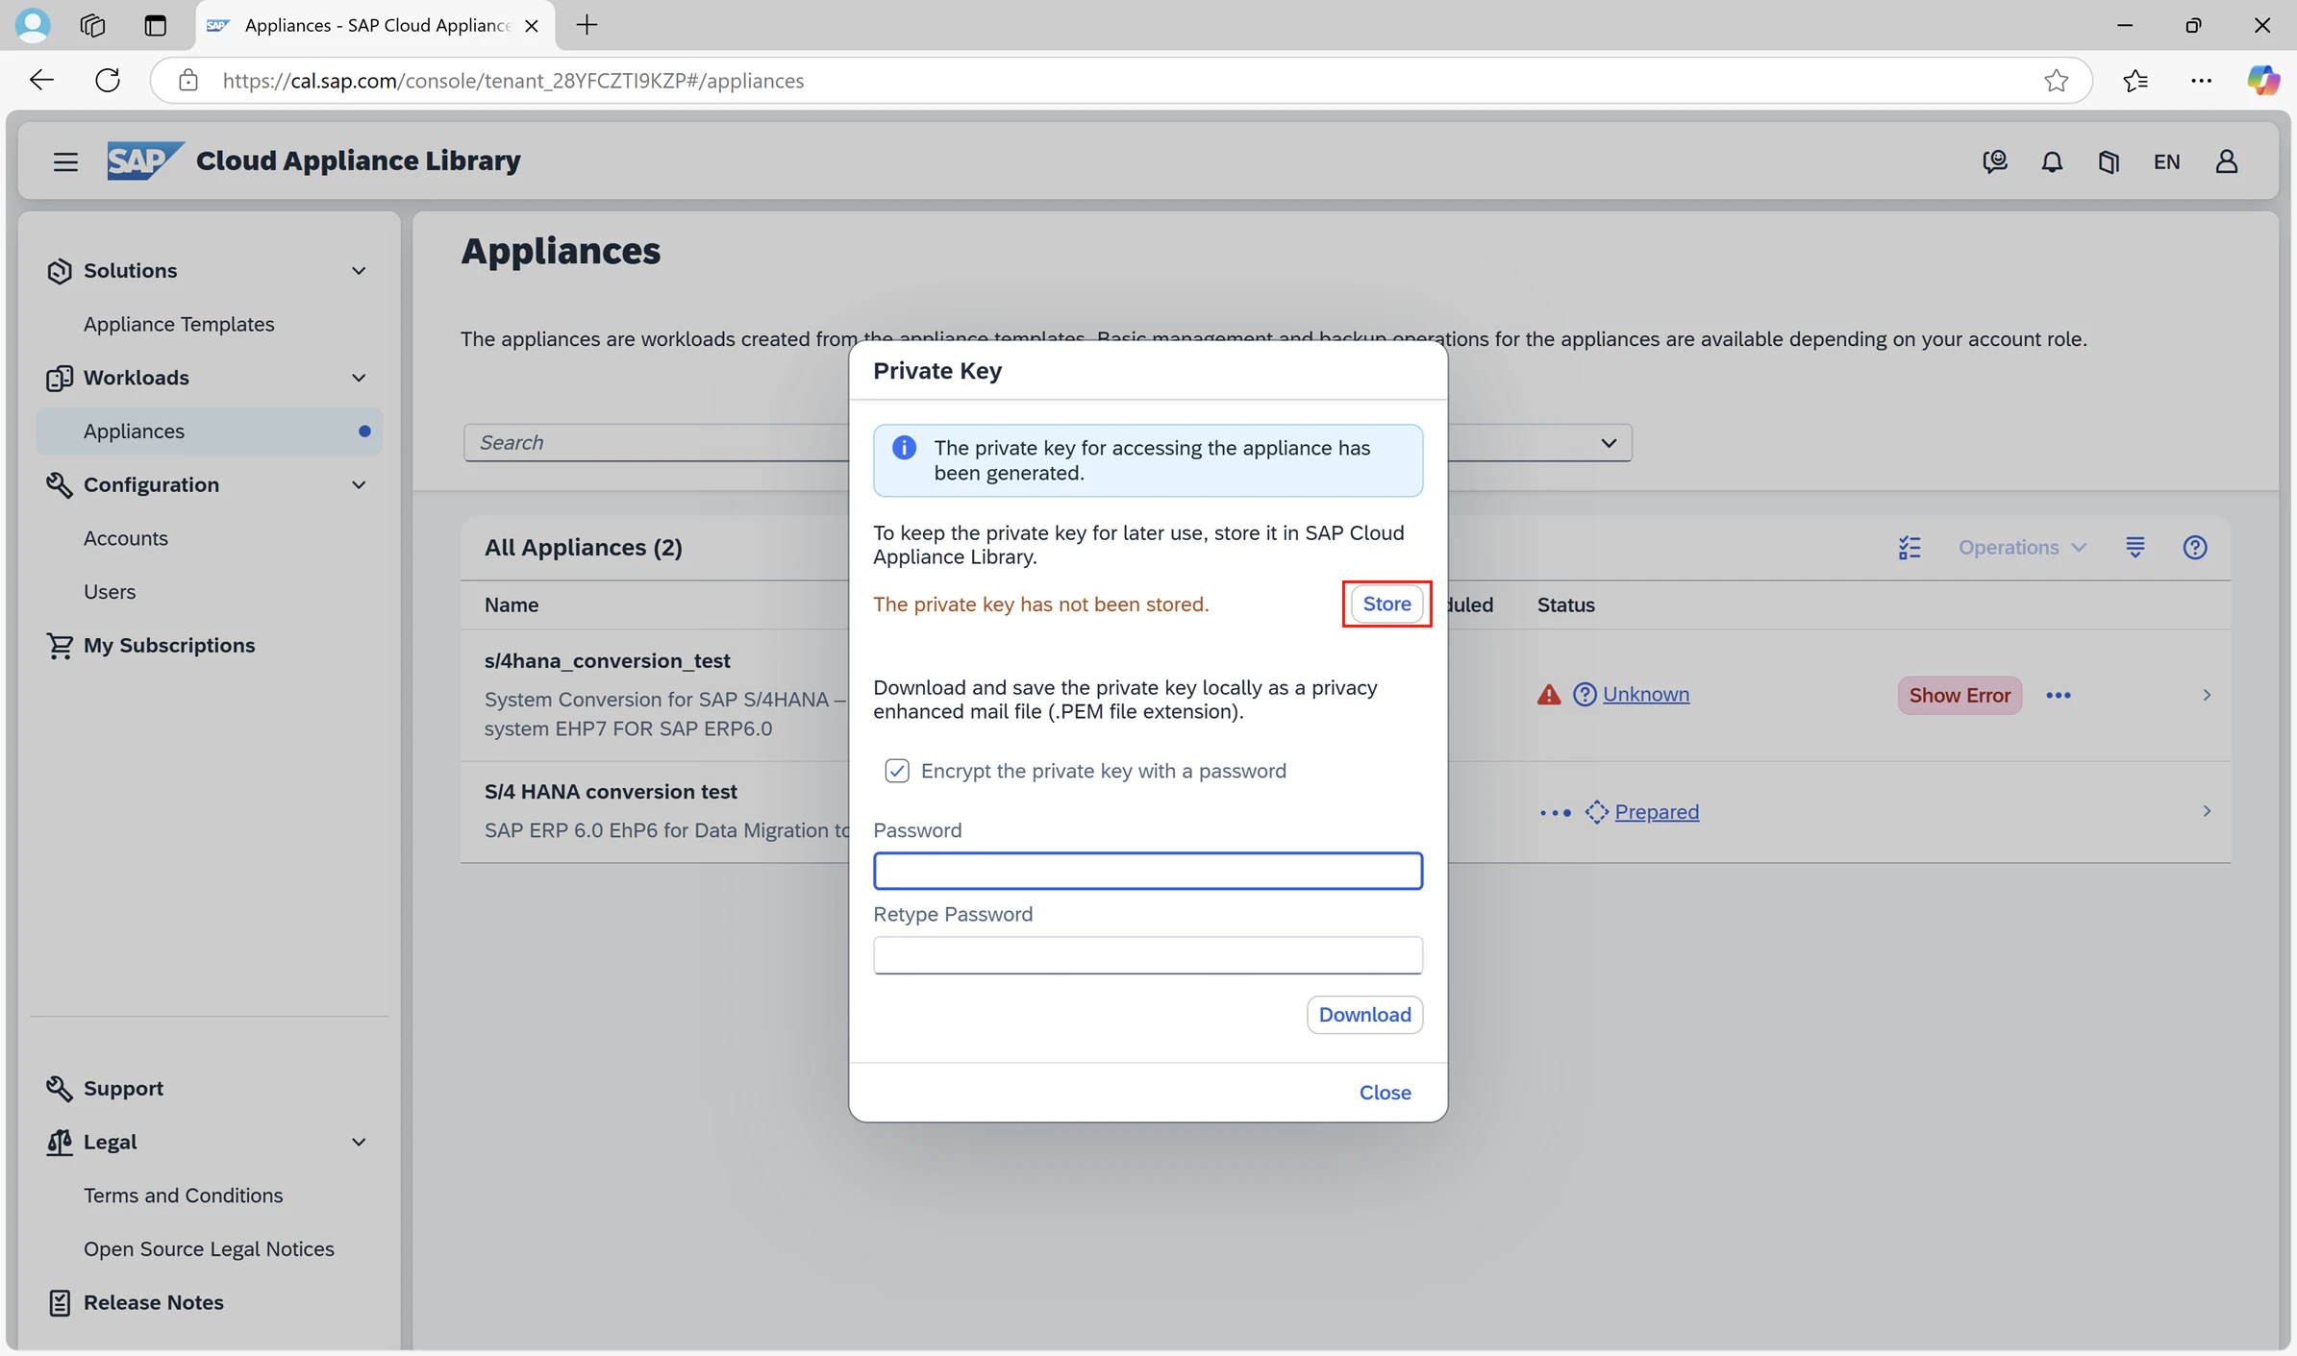Screen dimensions: 2297x1356
Task: Go to Appliance Templates
Action: click(179, 325)
